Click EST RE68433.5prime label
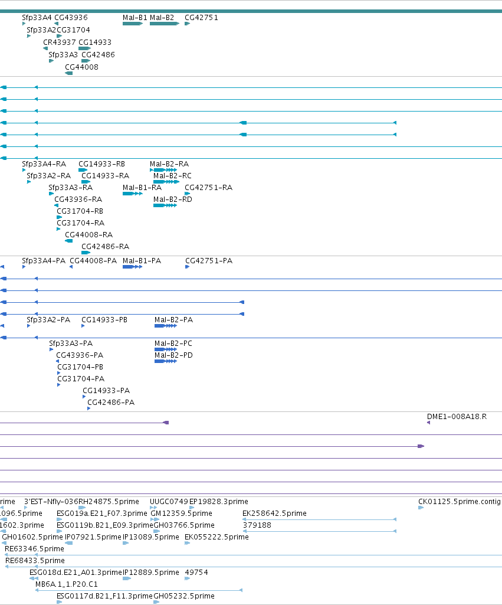502x605 pixels. coord(35,561)
